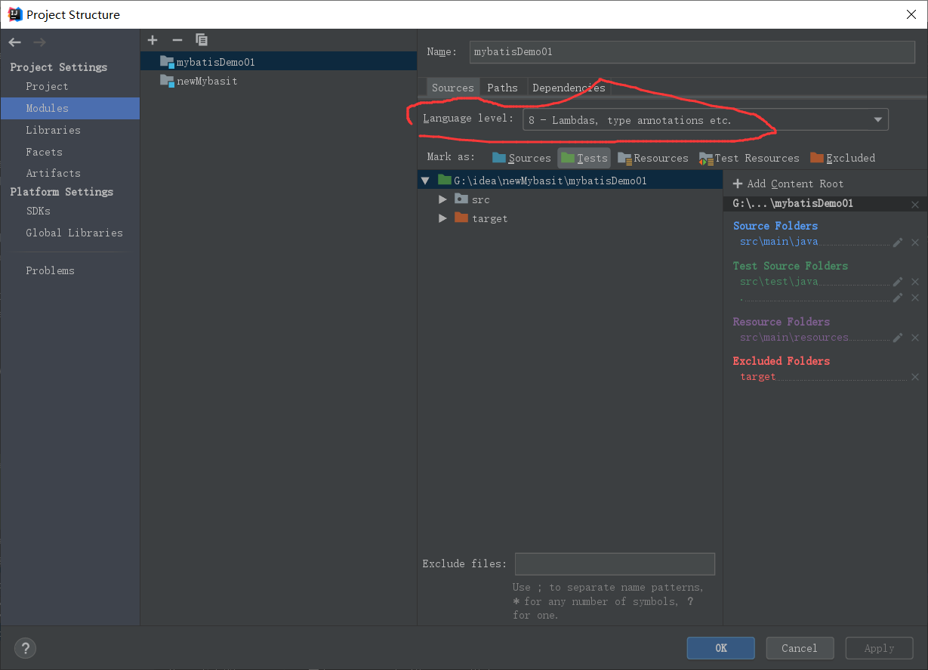Viewport: 928px width, 670px height.
Task: Unmark src\test\java as test source folder
Action: pyautogui.click(x=915, y=282)
